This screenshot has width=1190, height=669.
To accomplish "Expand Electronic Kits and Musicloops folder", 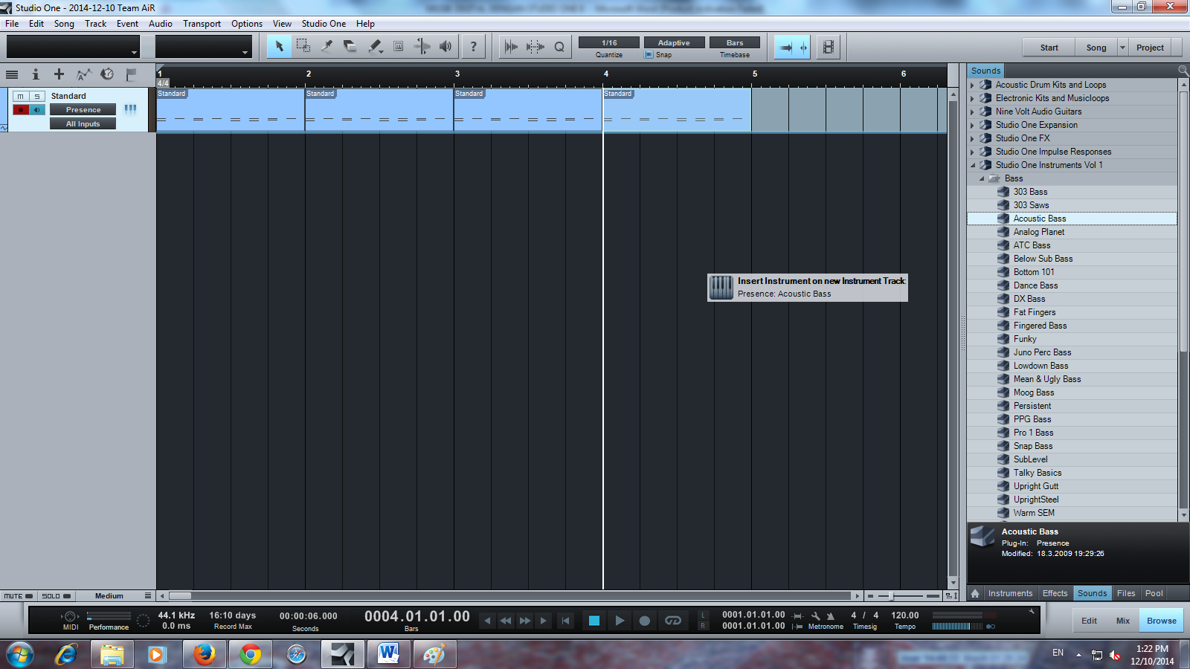I will coord(972,98).
